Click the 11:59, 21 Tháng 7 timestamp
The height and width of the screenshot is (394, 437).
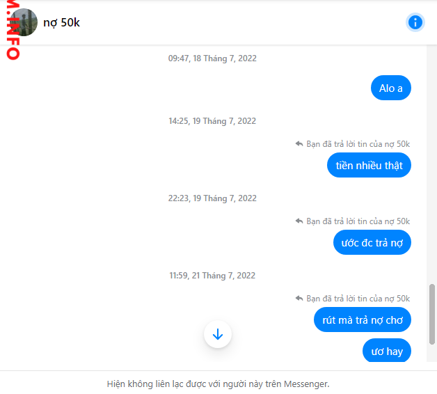212,276
